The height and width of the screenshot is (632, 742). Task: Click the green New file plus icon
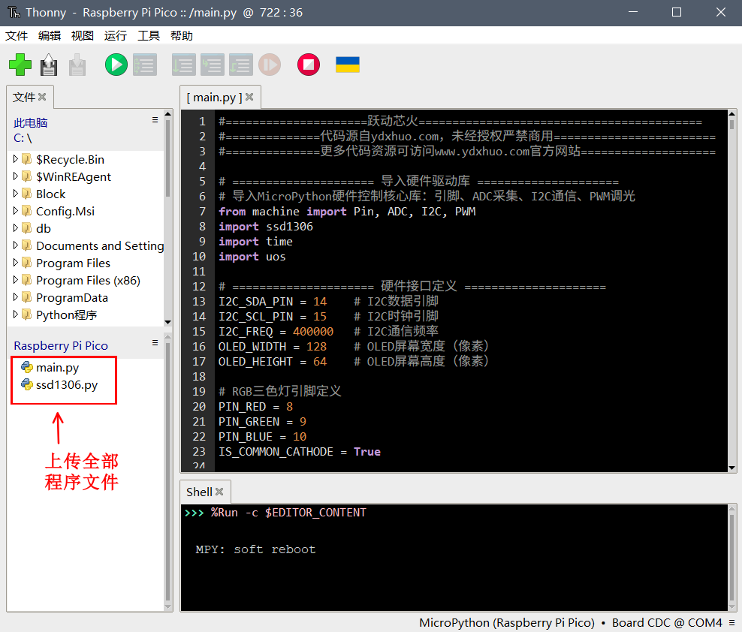click(20, 65)
